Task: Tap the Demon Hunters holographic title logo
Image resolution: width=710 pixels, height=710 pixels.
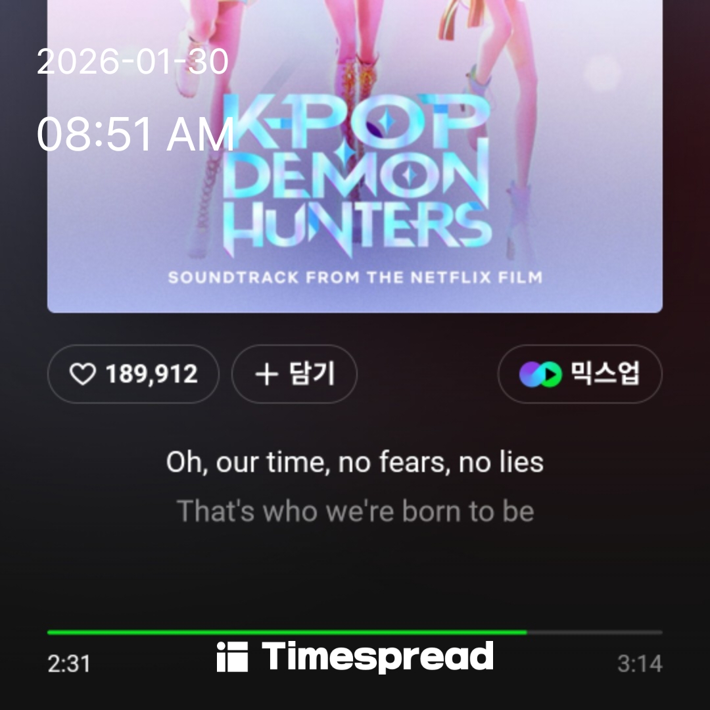Action: pos(357,176)
